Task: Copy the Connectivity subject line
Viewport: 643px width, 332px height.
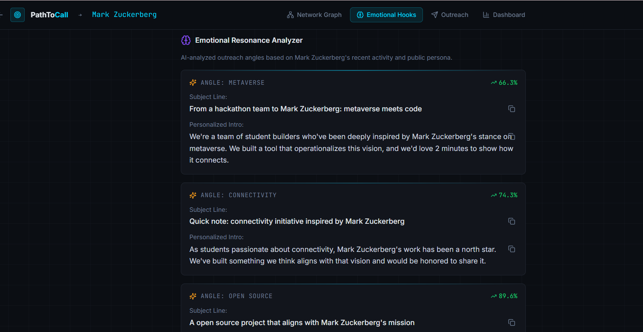Action: coord(512,221)
